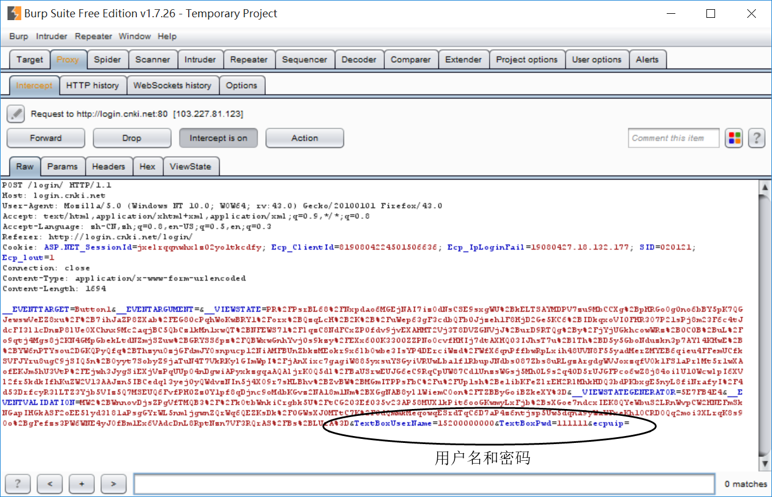Open the highlight color picker icon

[x=734, y=138]
